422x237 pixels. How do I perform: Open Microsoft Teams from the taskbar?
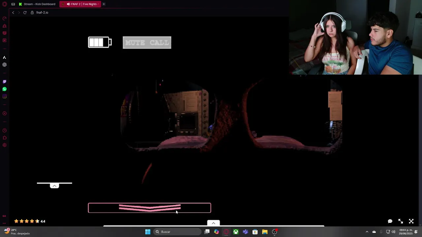245,232
